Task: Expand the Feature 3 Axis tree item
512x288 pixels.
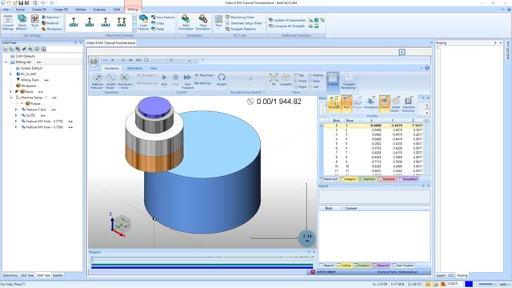Action: tap(16, 110)
